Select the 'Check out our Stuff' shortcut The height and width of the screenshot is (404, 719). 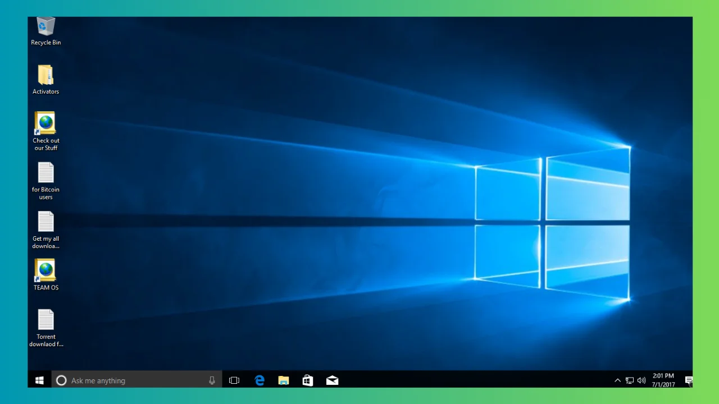45,131
